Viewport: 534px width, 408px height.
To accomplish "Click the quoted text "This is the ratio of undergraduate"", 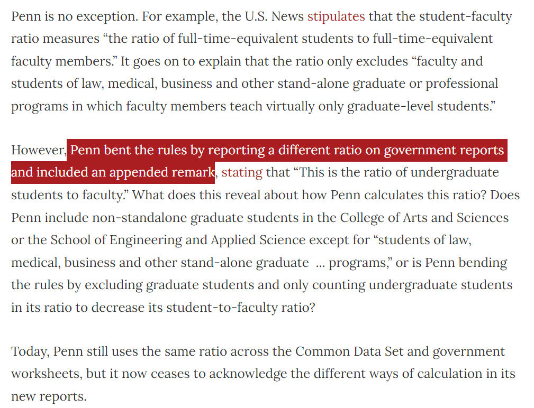I will point(396,172).
